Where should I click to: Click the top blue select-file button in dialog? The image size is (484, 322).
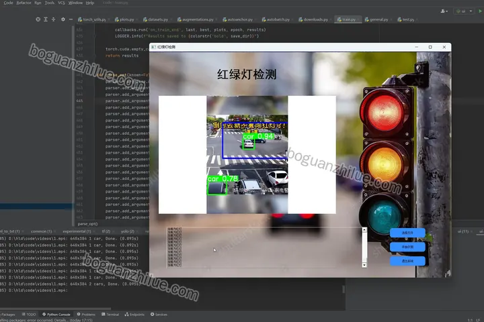click(407, 233)
